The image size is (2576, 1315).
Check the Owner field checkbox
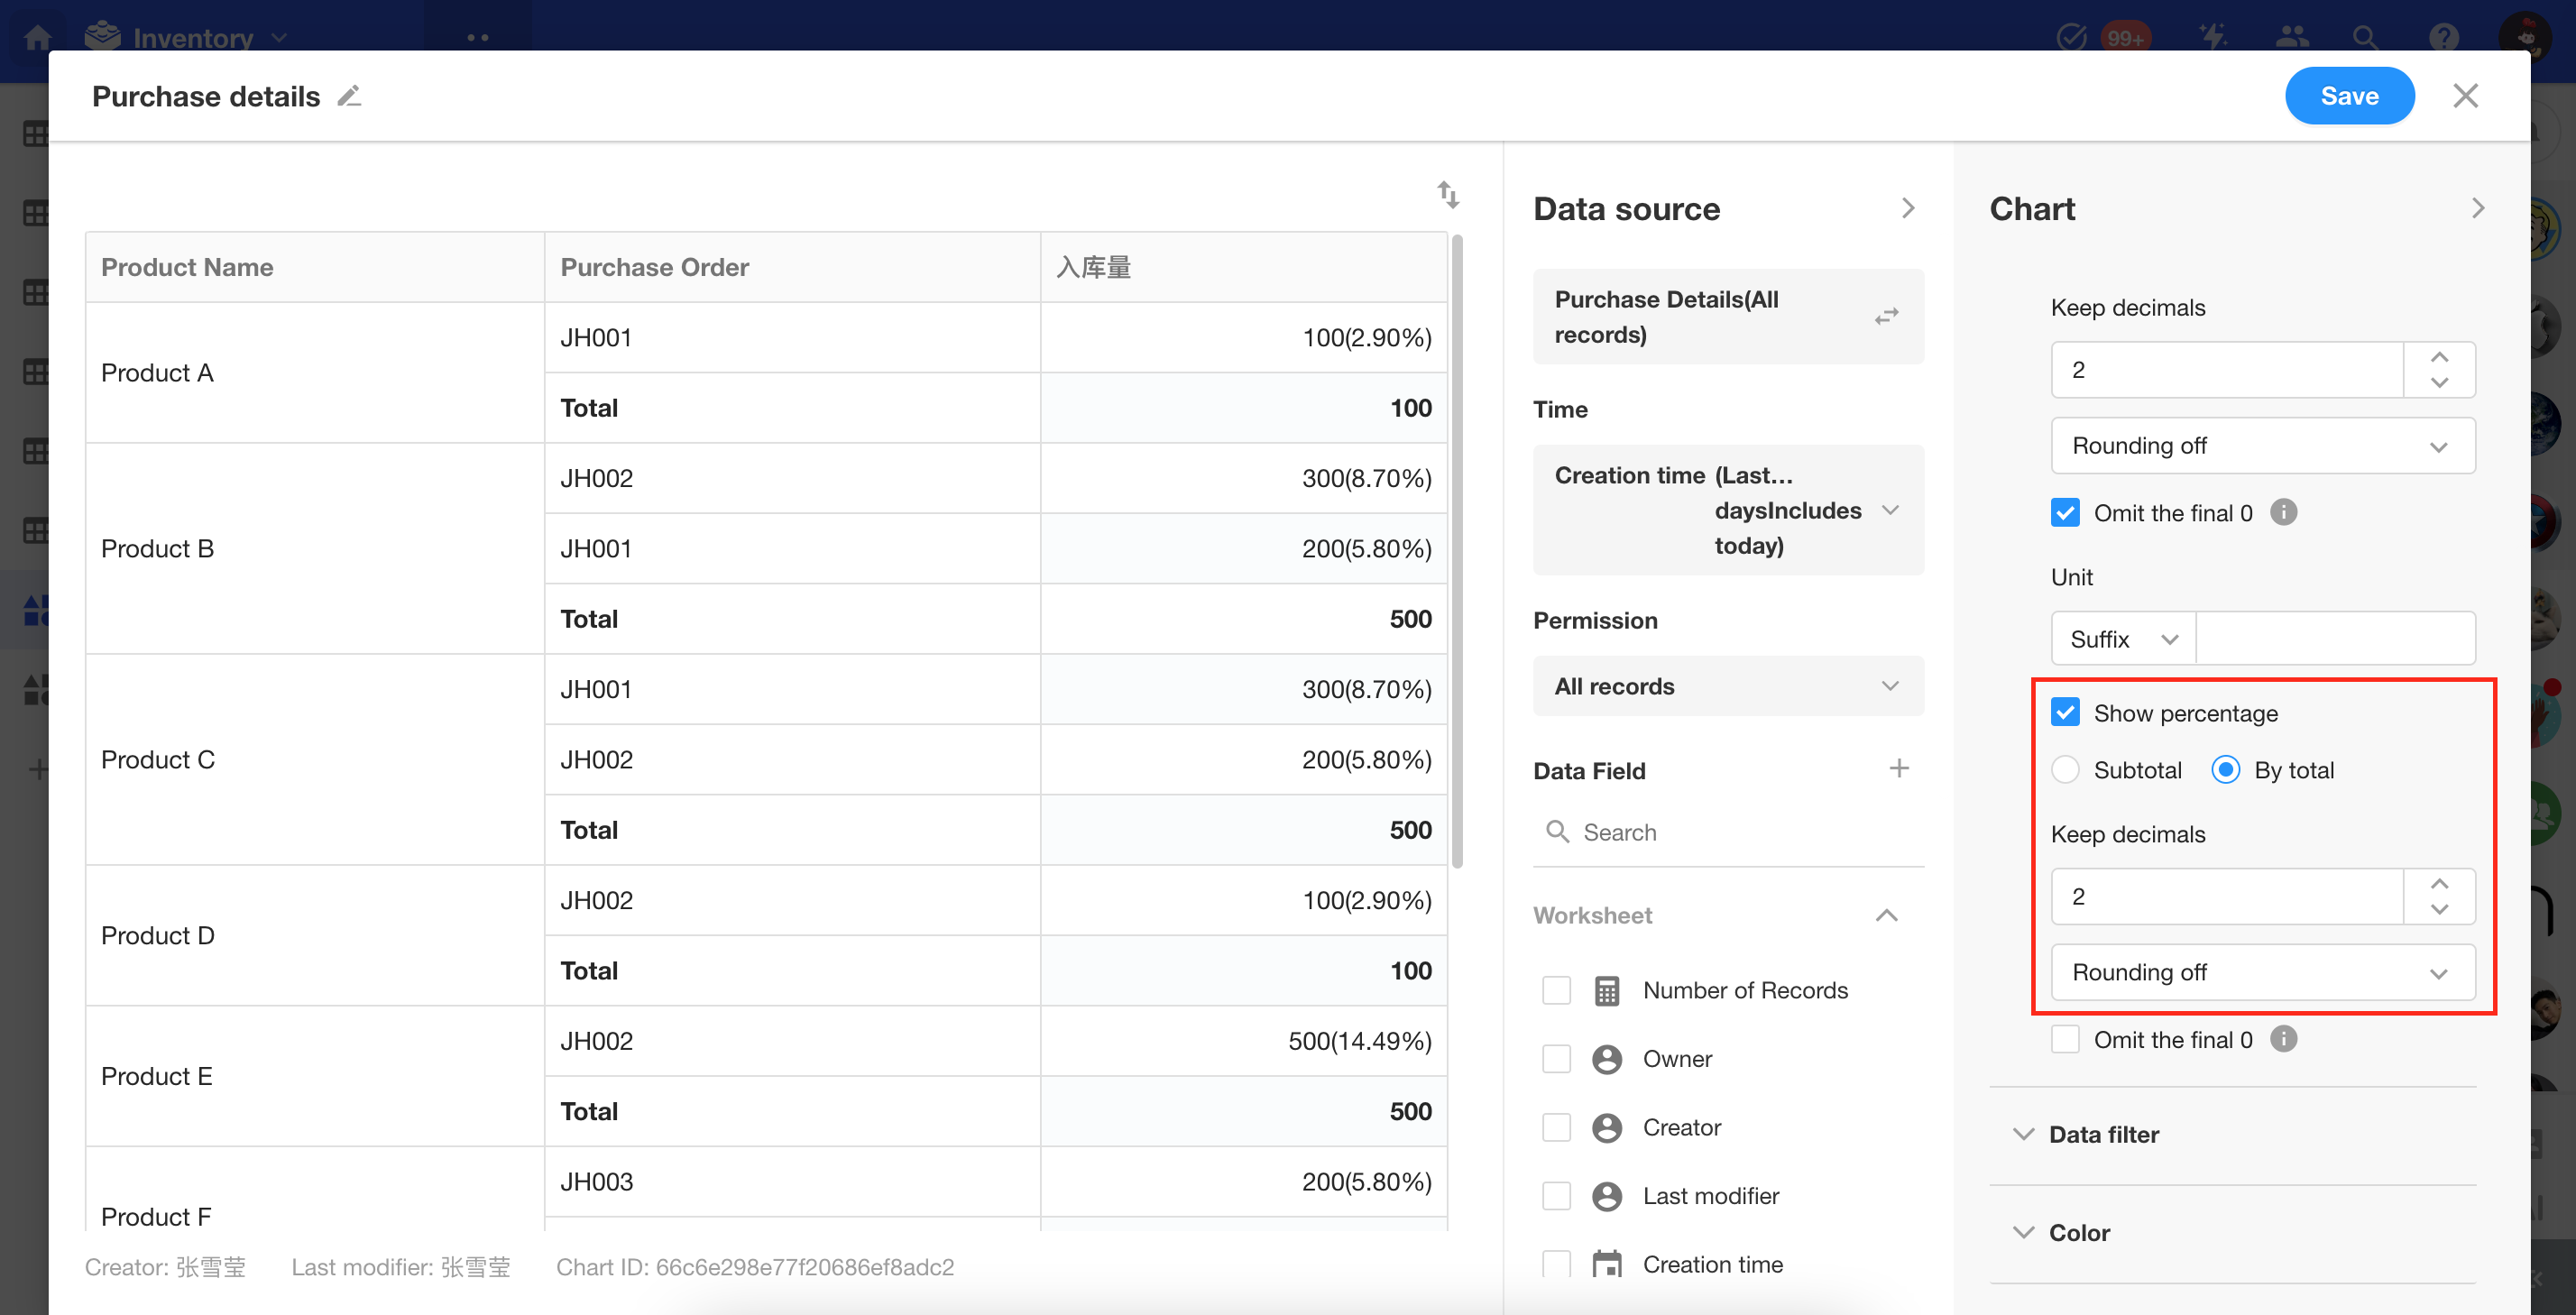tap(1556, 1059)
